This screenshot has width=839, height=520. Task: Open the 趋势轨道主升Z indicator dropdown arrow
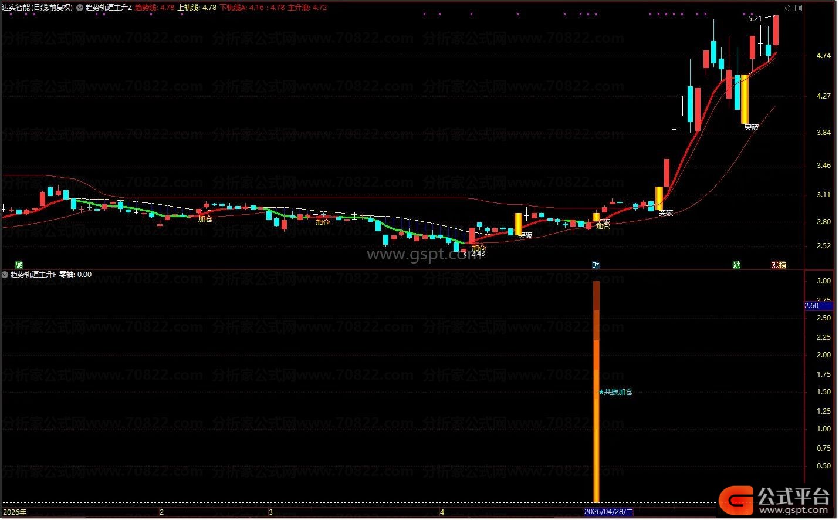point(80,8)
